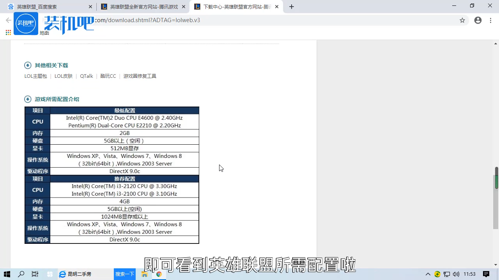Image resolution: width=499 pixels, height=280 pixels.
Task: Open the LOL皮肤 download link
Action: click(x=63, y=76)
